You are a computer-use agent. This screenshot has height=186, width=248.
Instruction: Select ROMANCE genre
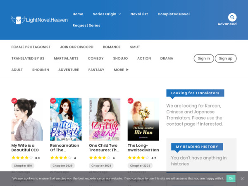[x=112, y=47]
